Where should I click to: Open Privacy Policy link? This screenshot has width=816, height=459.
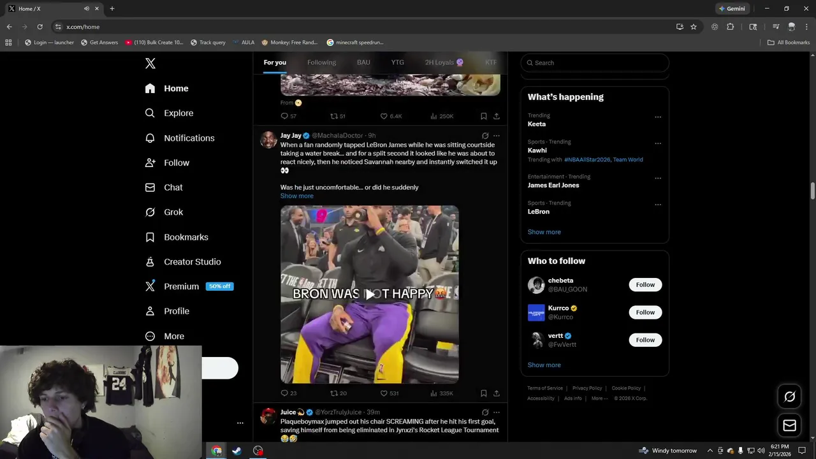pyautogui.click(x=587, y=388)
